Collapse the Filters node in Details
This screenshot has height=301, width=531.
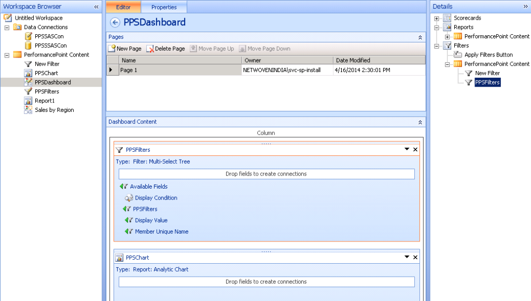point(437,46)
